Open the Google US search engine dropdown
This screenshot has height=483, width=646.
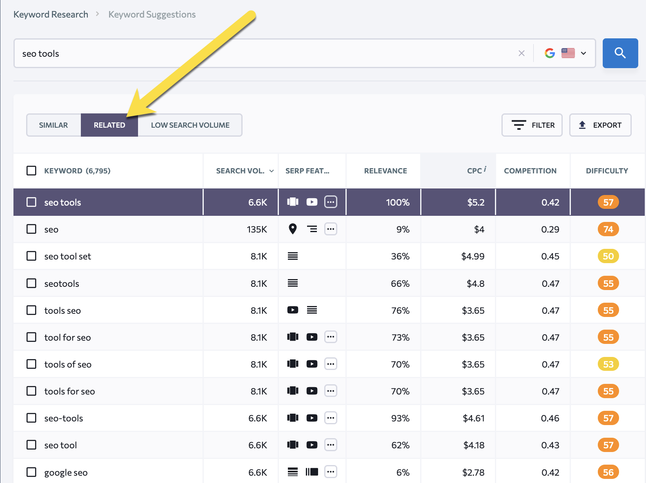(x=566, y=53)
